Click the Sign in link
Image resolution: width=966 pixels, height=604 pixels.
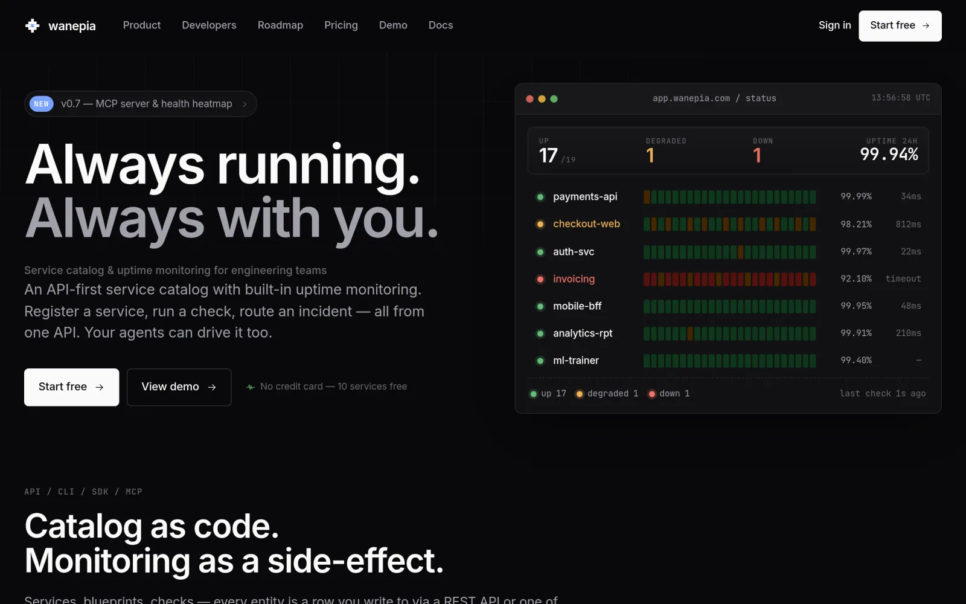click(x=834, y=25)
